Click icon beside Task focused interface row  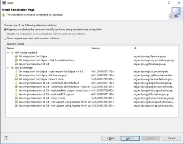[x=16, y=60]
